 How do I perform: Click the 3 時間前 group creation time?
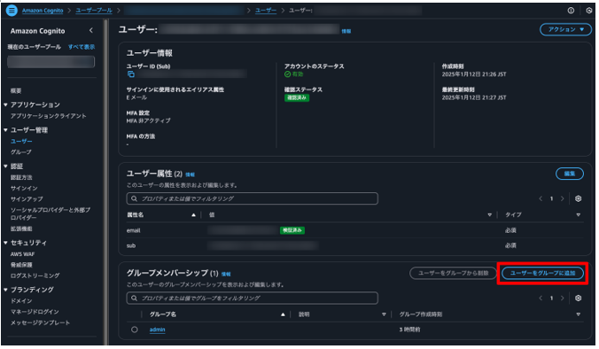click(409, 330)
